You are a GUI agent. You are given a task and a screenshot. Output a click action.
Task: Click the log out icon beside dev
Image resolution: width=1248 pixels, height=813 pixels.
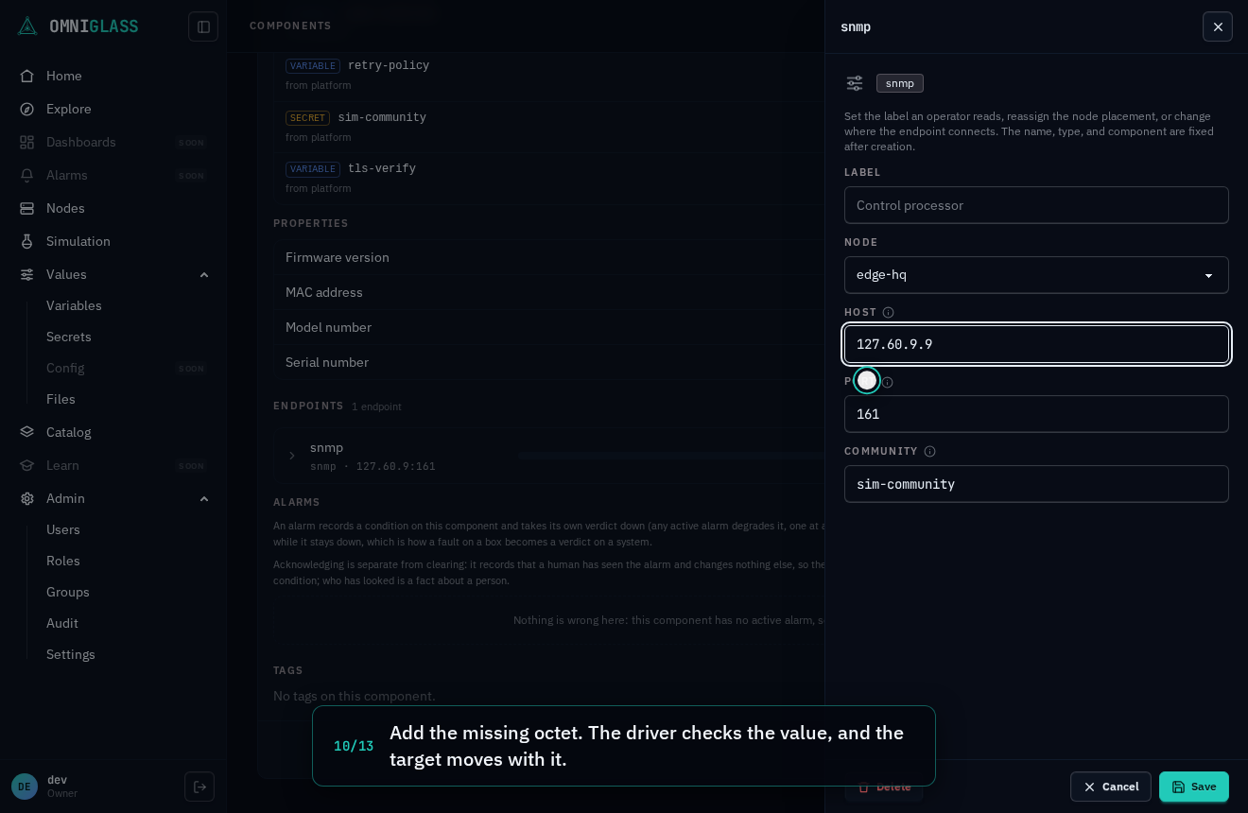[x=199, y=787]
